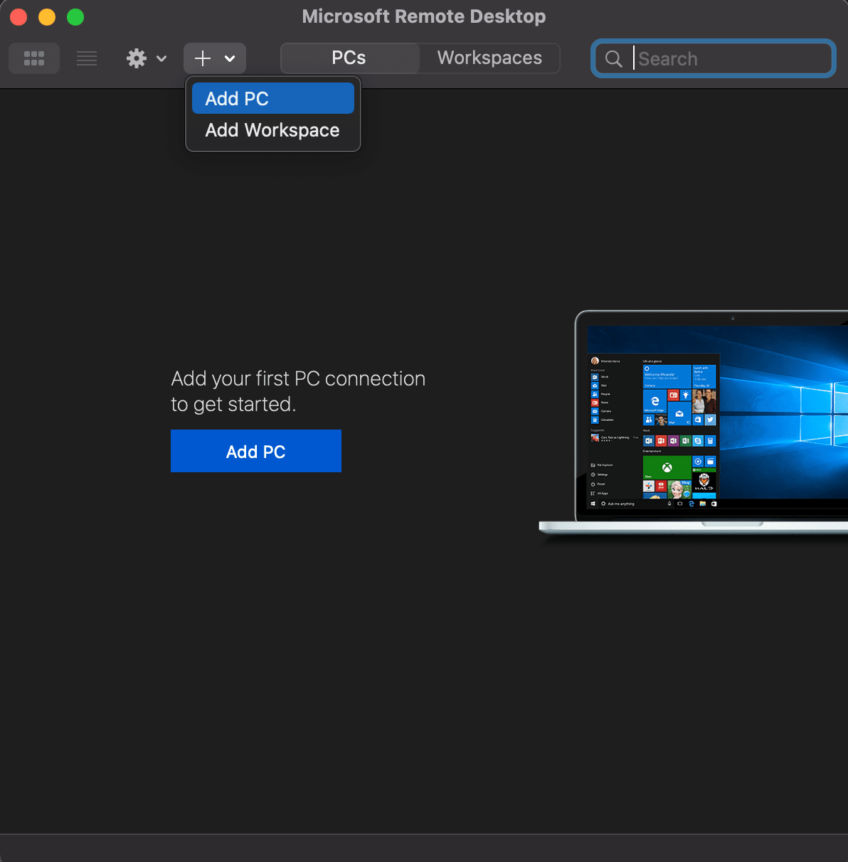Switch to the list view

coord(87,58)
